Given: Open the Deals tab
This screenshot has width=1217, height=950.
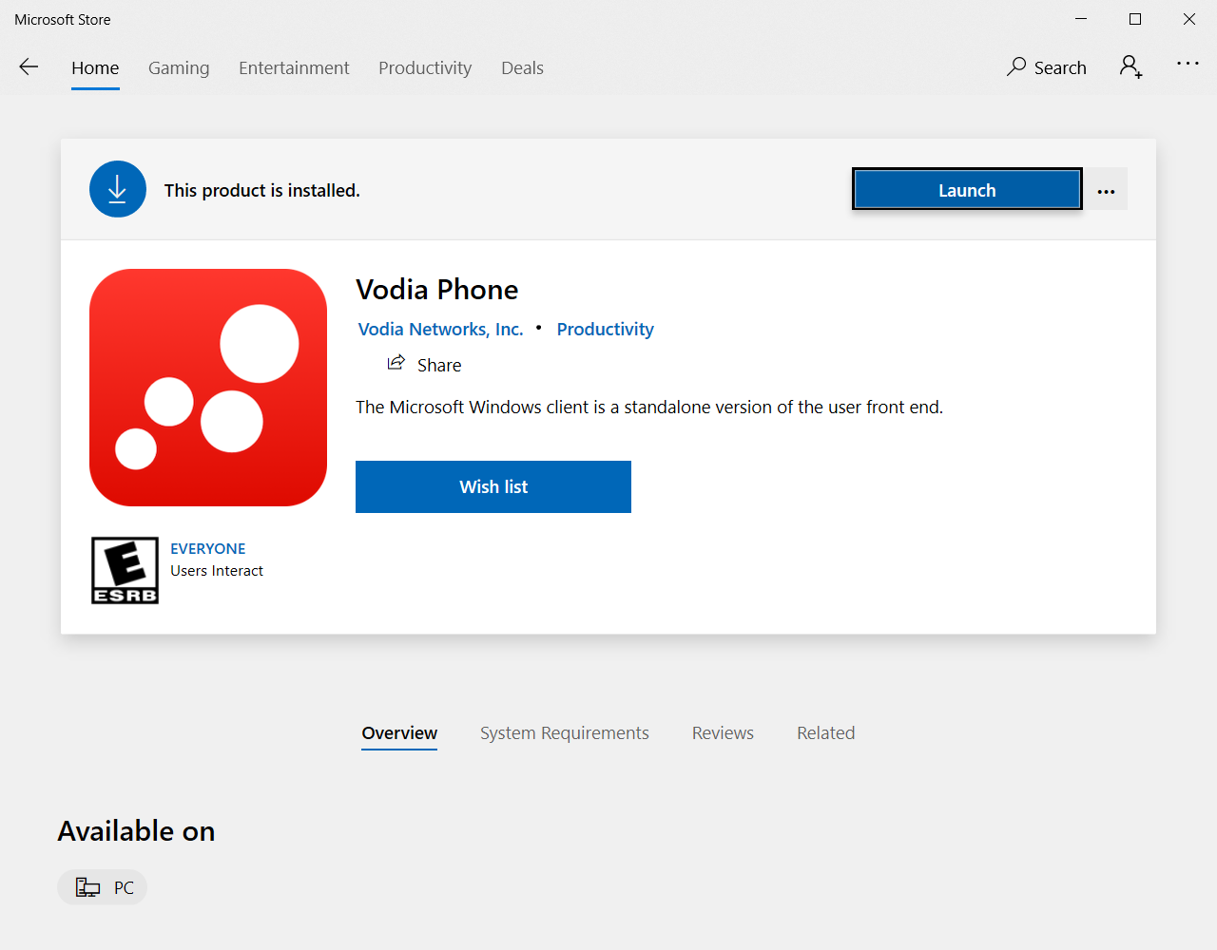Looking at the screenshot, I should pos(522,67).
